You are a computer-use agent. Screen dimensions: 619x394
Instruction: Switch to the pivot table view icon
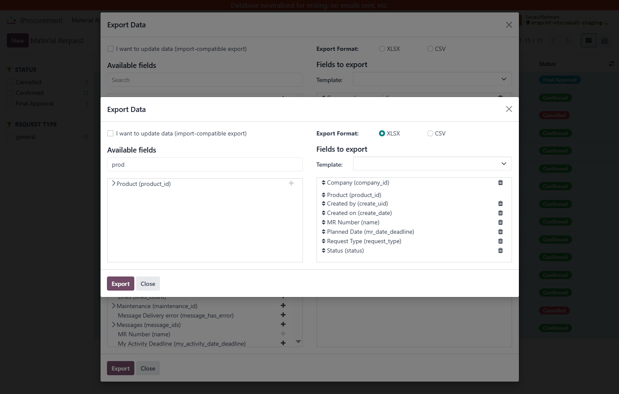(x=604, y=41)
